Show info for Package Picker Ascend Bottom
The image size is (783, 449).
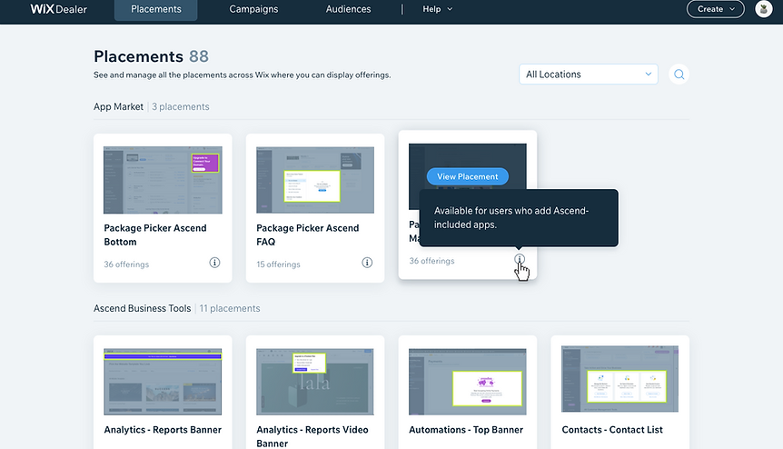[214, 263]
